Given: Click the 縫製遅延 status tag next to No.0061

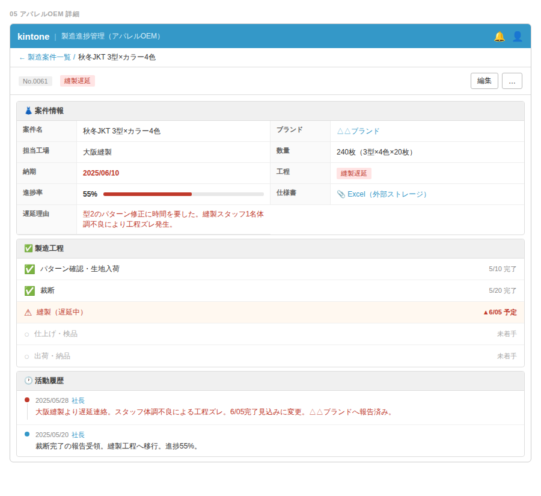Looking at the screenshot, I should (x=78, y=81).
